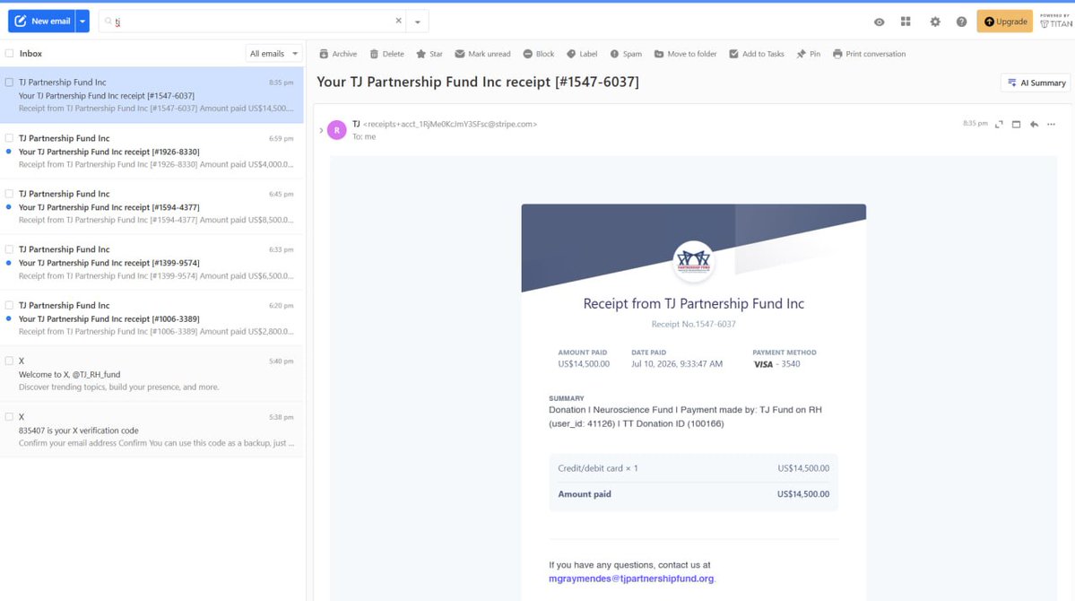Click Move to folder
The image size is (1075, 601).
pos(685,54)
